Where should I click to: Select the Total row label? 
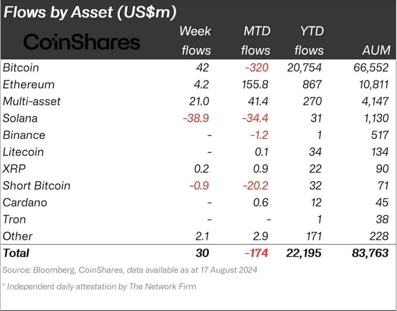(16, 253)
